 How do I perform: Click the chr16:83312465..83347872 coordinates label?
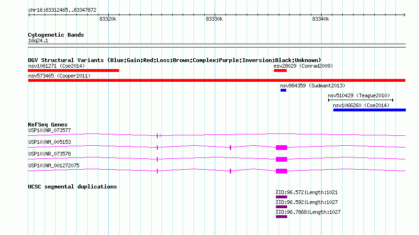tap(62, 10)
